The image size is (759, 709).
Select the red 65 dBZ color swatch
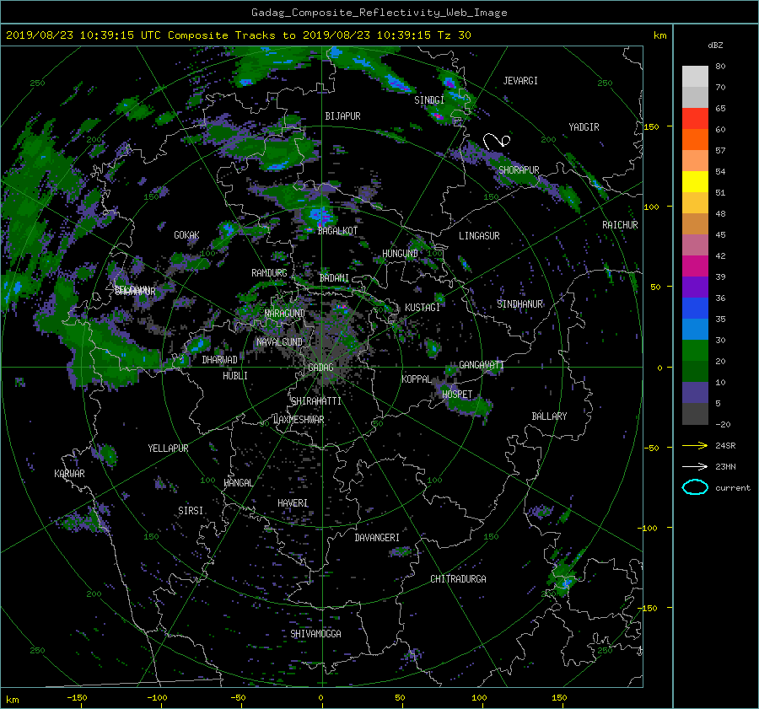coord(695,118)
